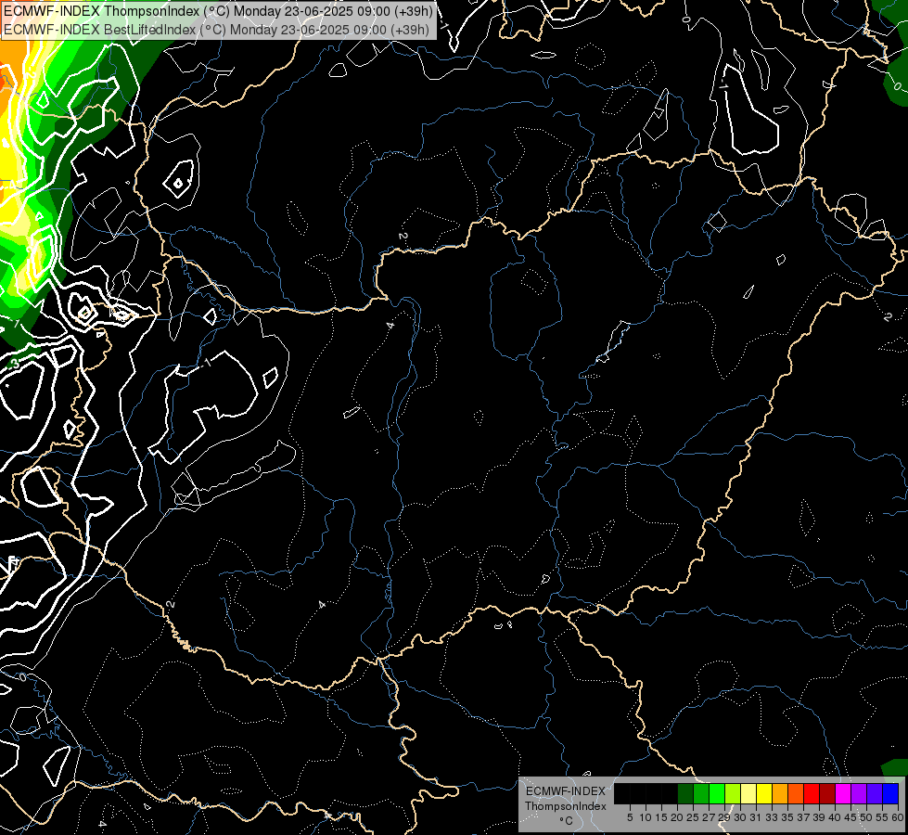Click legend tick value 15
The width and height of the screenshot is (908, 835).
(661, 817)
